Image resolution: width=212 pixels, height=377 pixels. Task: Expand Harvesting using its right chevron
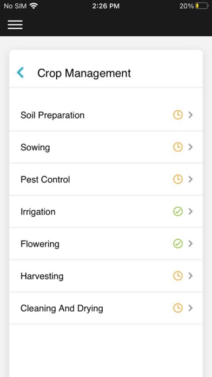pyautogui.click(x=190, y=276)
